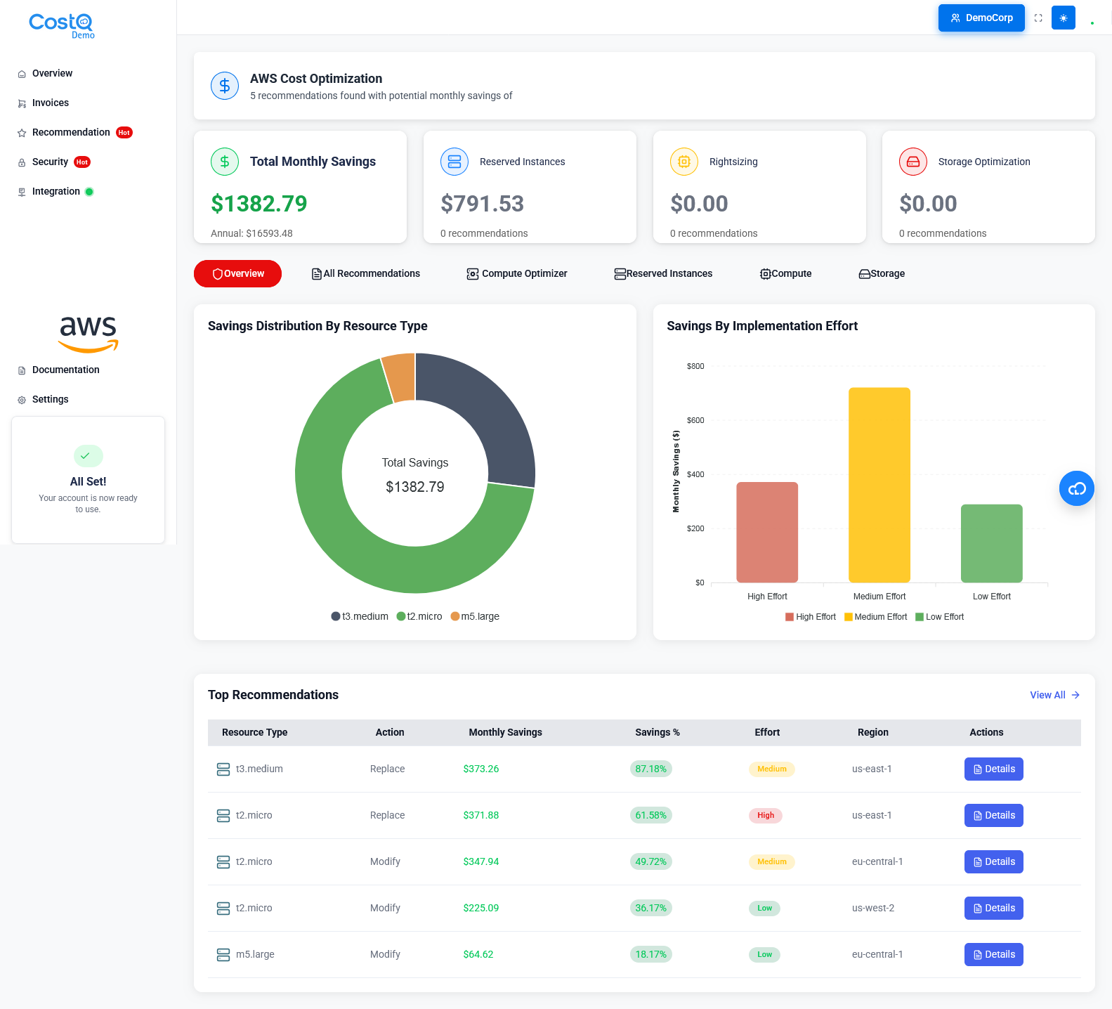This screenshot has height=1009, width=1112.
Task: Open the DemoCorp account selector
Action: click(981, 18)
